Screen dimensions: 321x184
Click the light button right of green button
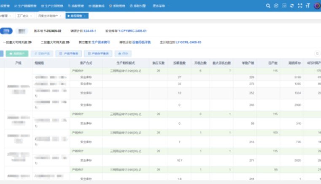click(x=42, y=53)
